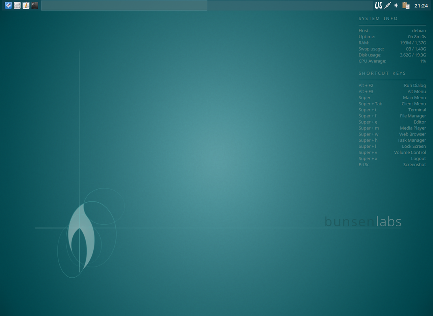Click the '3,62G / 19,3G' disk usage value
Viewport: 433px width, 316px height.
click(413, 55)
